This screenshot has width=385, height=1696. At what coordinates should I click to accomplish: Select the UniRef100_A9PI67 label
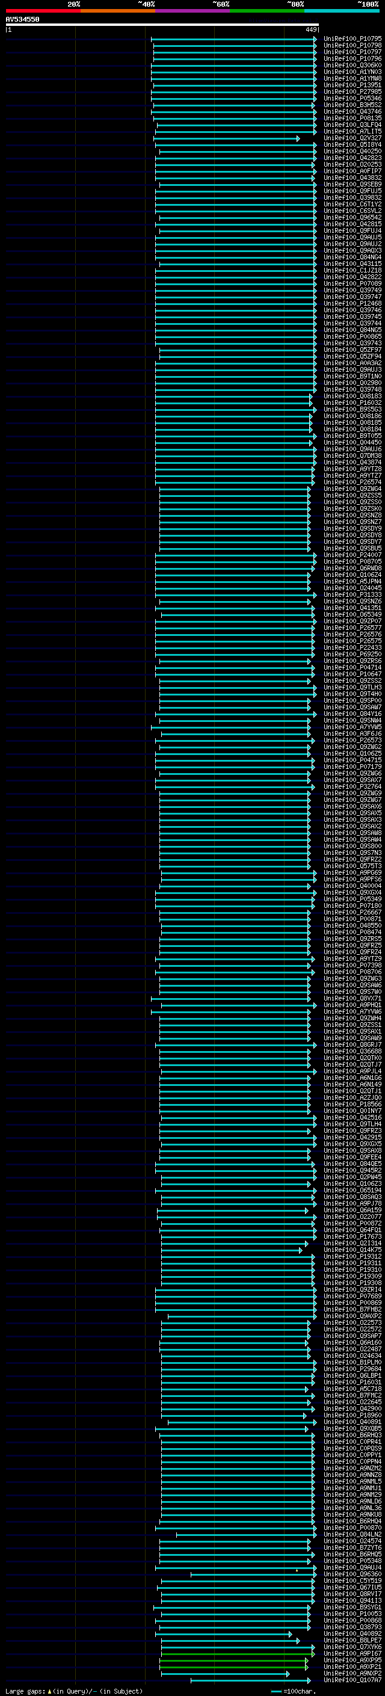pos(353,1654)
